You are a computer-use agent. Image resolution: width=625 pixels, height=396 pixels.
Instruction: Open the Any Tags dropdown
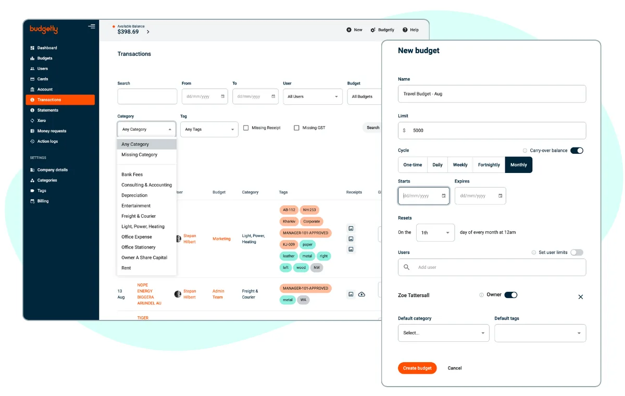pos(209,129)
